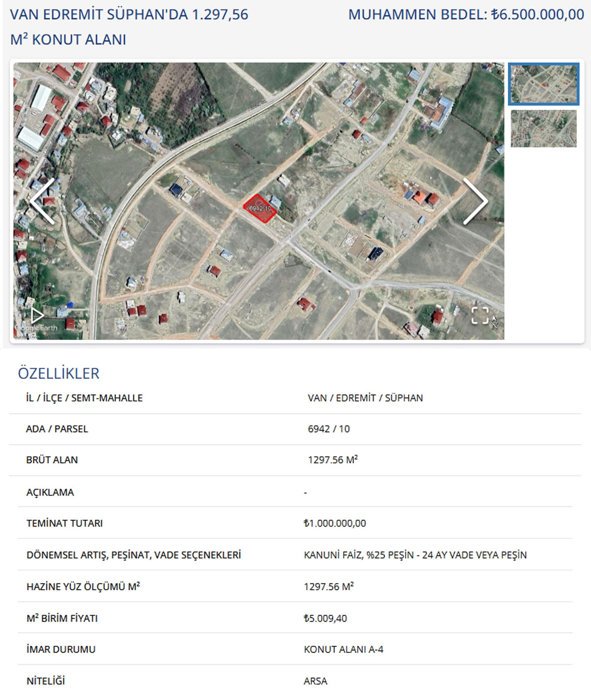Click the Teminat Tutarı amount ₺1.000.000,00

335,523
